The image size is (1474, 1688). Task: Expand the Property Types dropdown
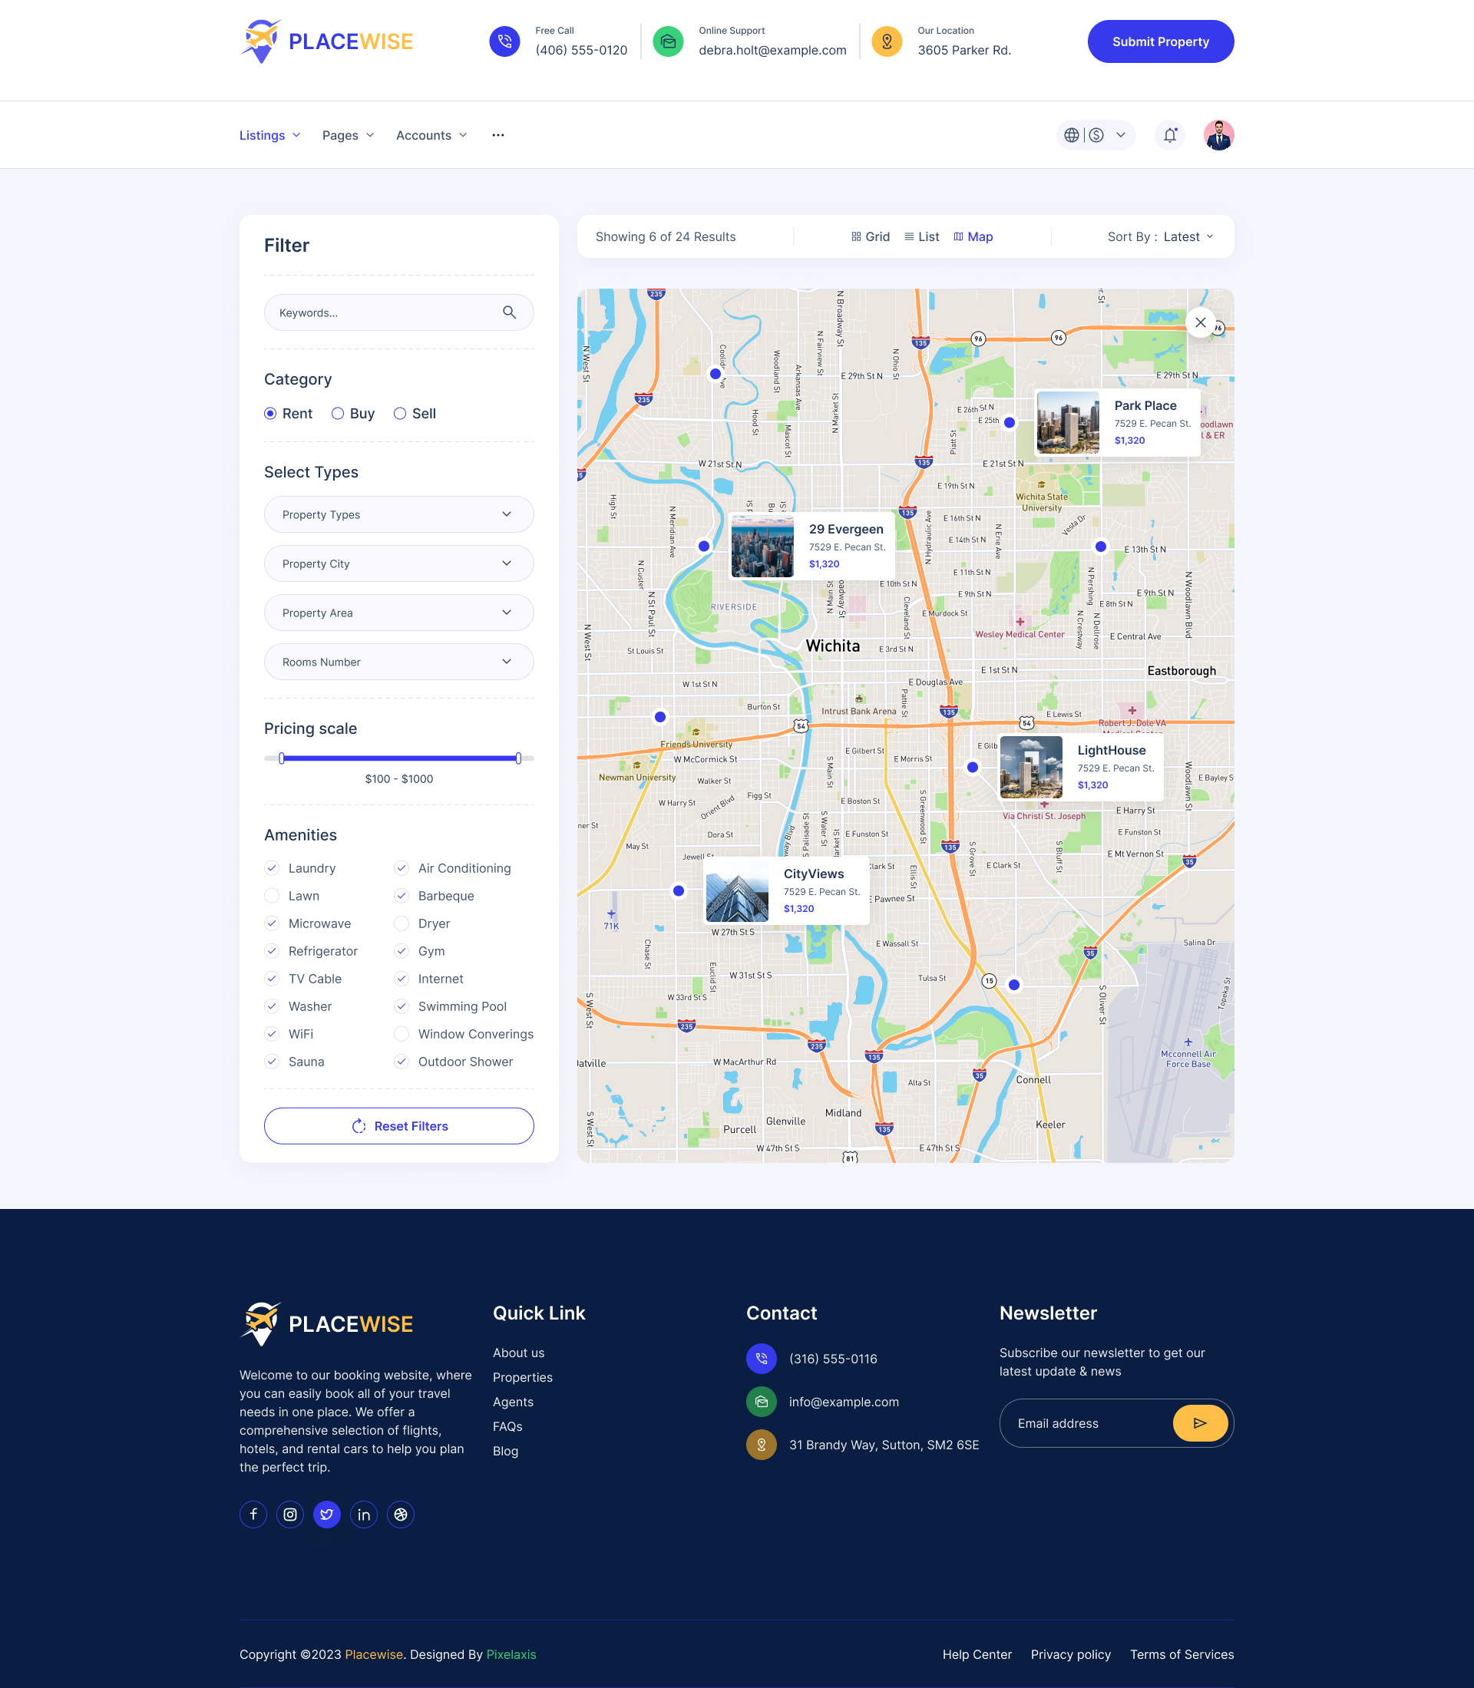click(398, 514)
